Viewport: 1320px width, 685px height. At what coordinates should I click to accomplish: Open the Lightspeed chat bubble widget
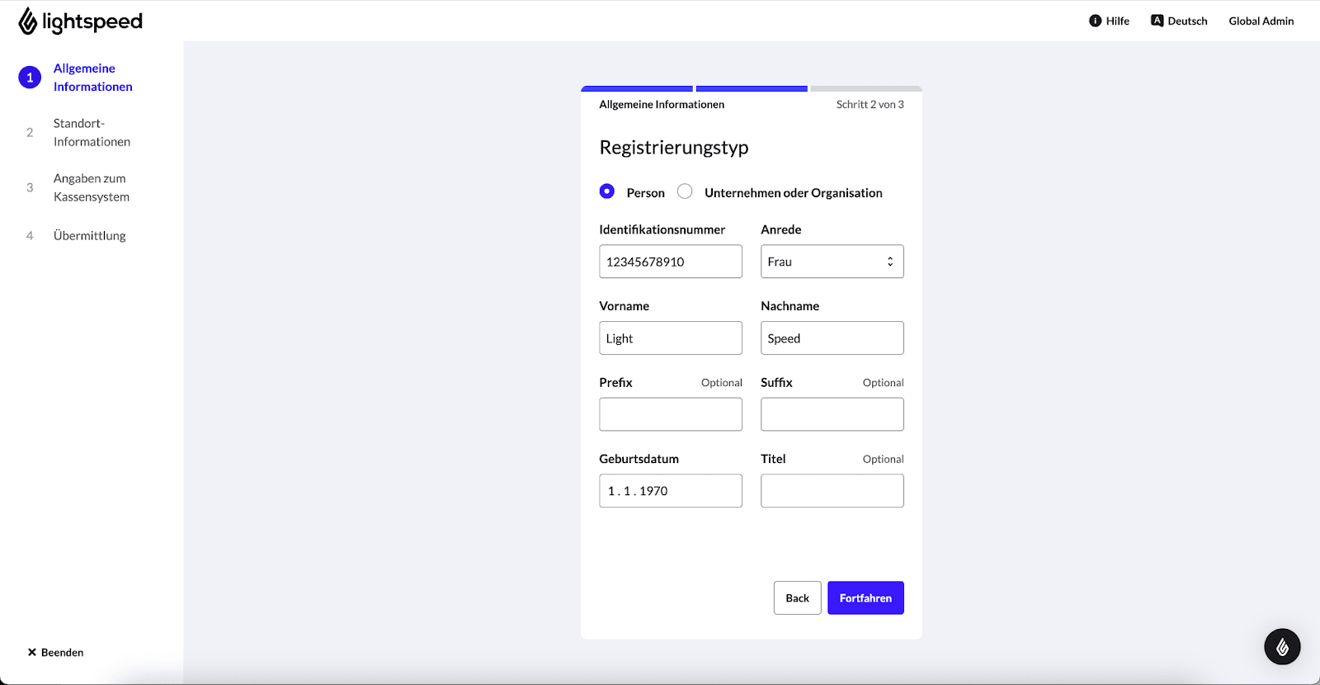coord(1282,647)
